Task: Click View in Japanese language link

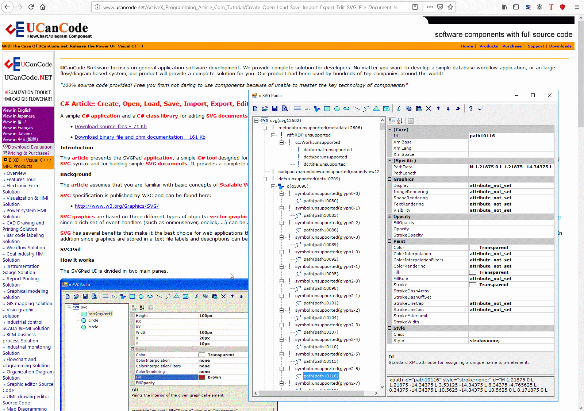Action: [x=19, y=116]
